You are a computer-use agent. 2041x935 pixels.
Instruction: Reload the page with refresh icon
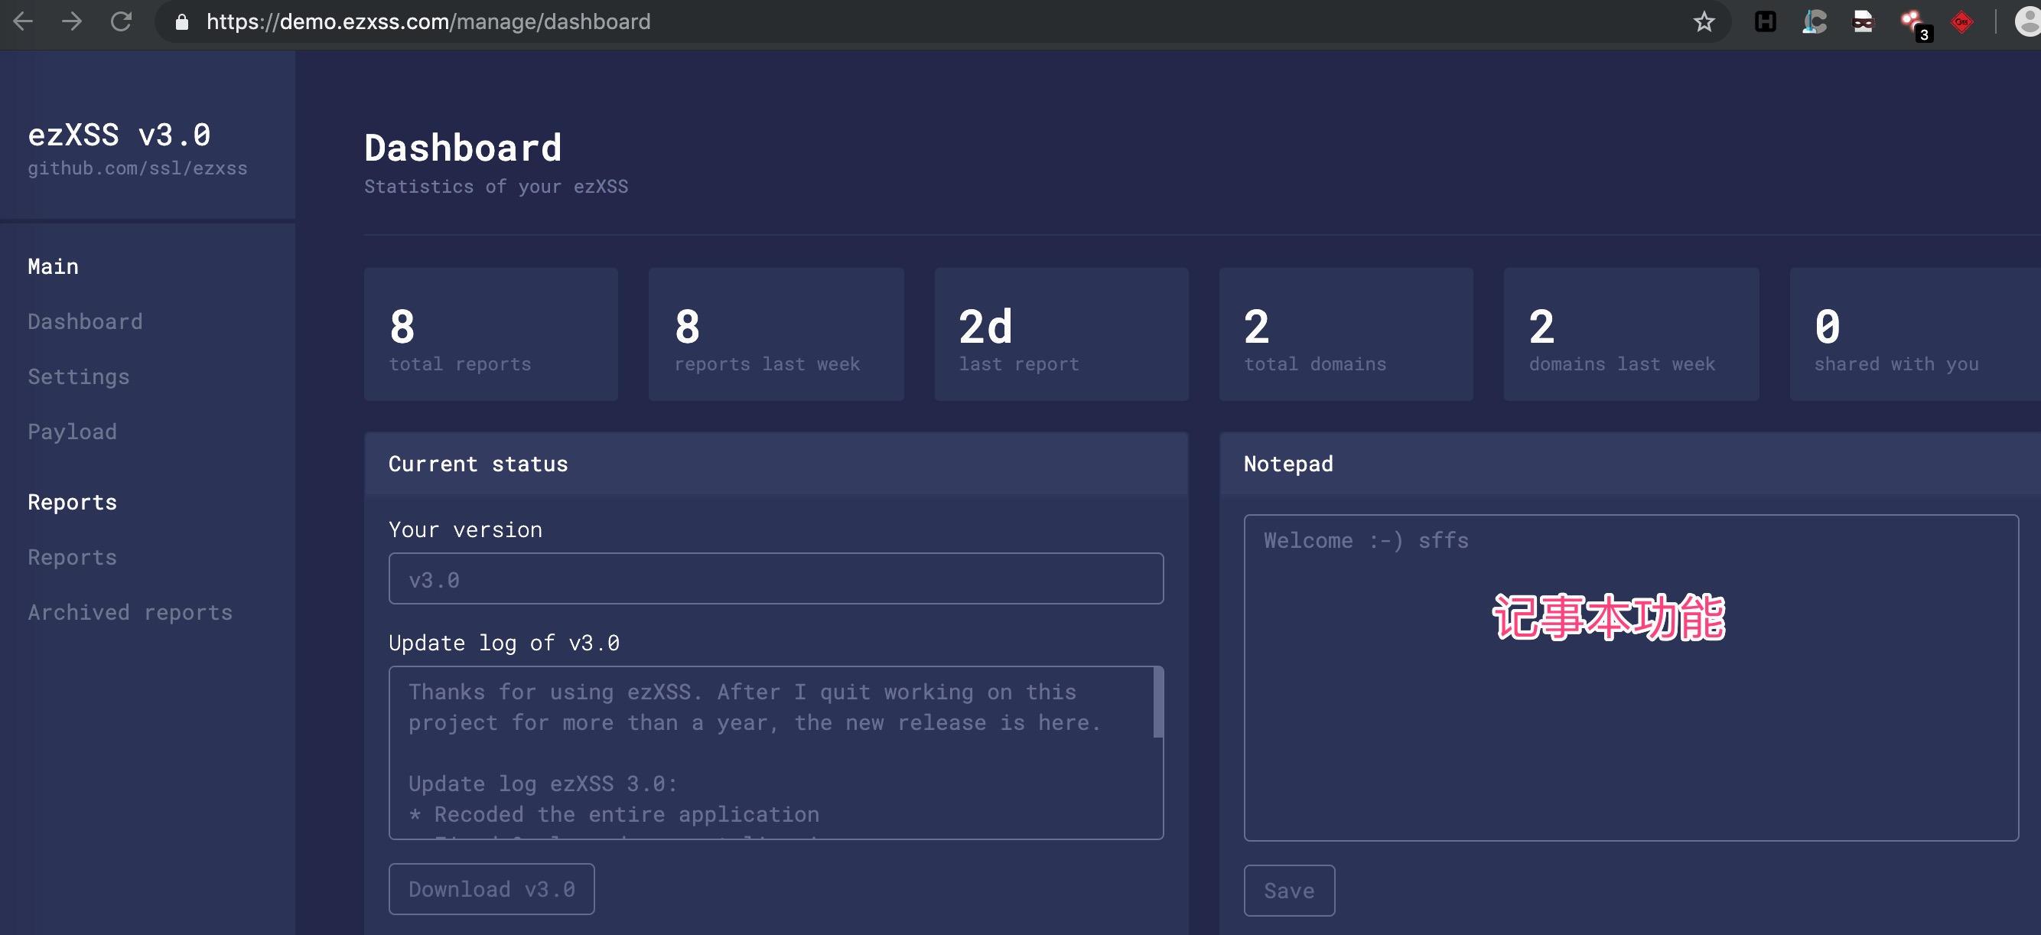coord(120,21)
